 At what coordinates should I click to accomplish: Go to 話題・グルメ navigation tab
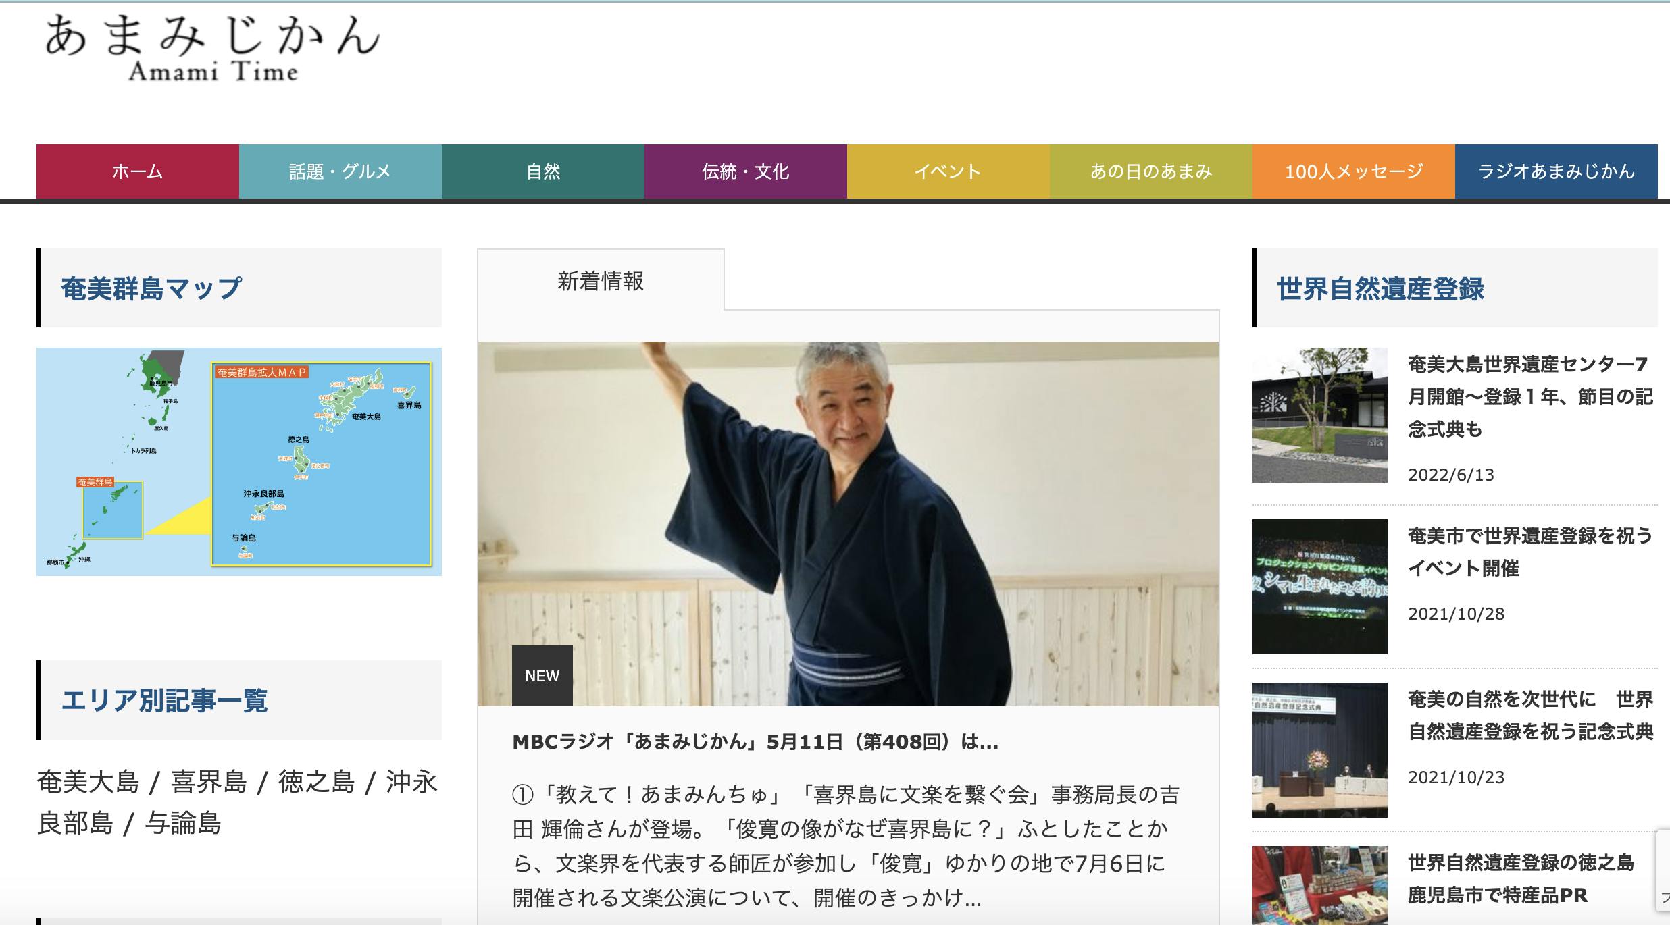pyautogui.click(x=340, y=171)
